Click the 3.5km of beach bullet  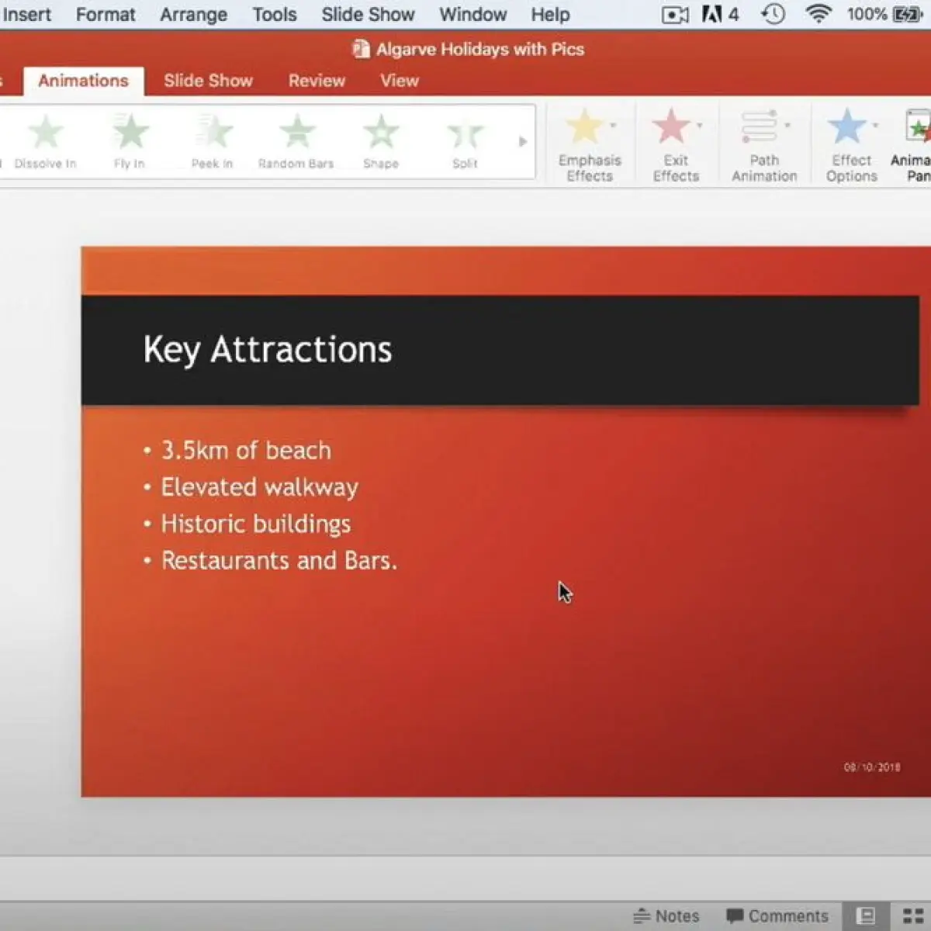tap(246, 451)
